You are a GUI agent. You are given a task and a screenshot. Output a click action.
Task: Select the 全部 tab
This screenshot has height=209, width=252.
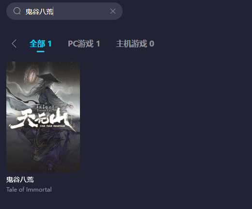(x=37, y=44)
